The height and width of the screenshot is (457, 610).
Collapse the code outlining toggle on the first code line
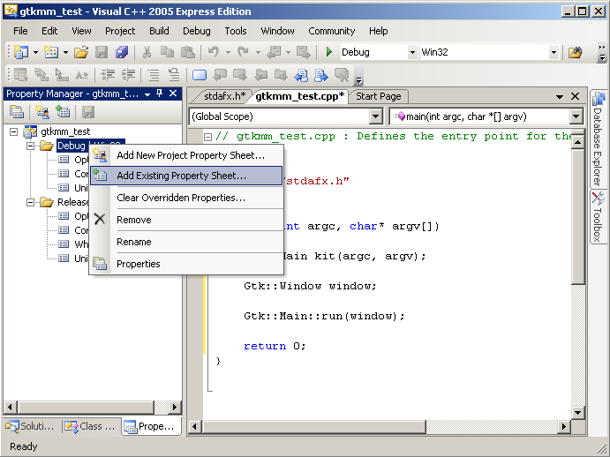click(207, 137)
